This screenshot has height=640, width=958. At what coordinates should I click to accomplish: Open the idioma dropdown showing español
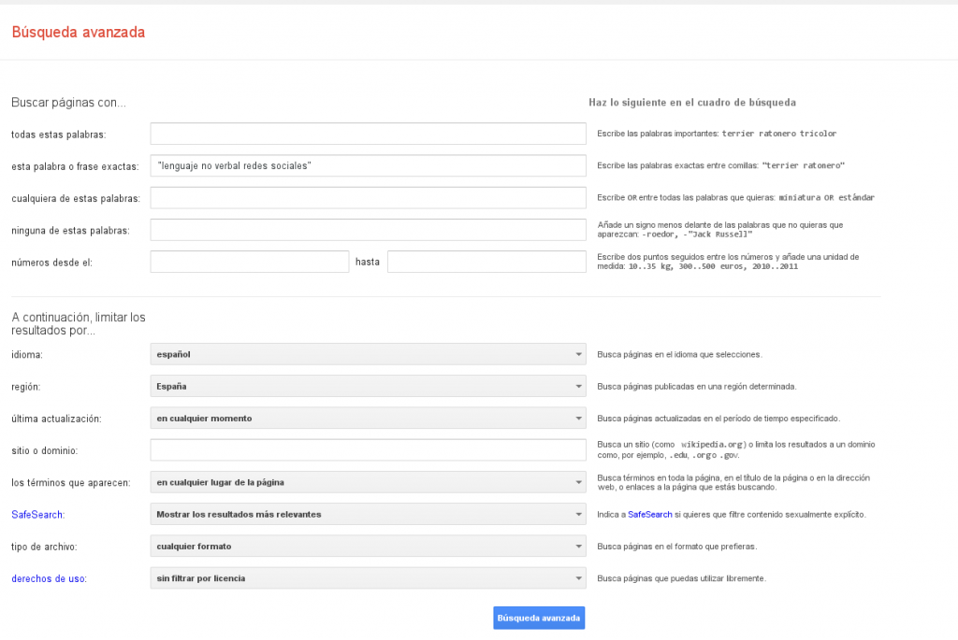click(x=368, y=354)
